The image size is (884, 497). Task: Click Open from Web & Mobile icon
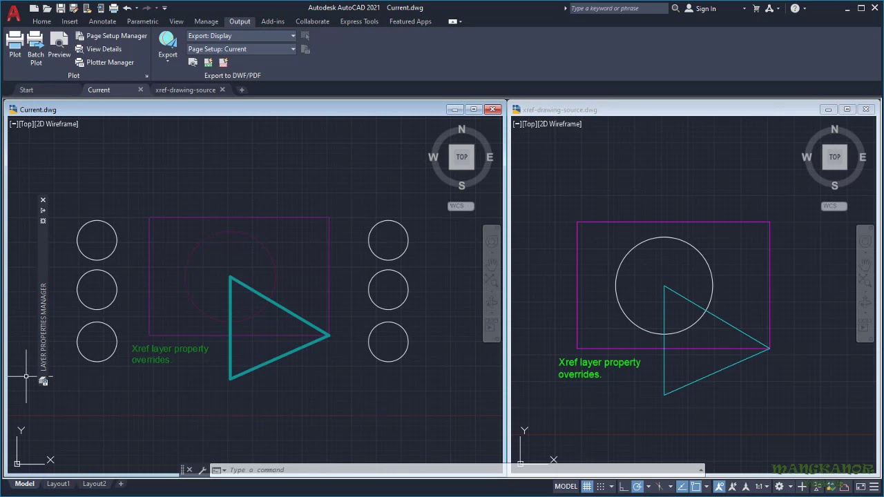pos(87,8)
